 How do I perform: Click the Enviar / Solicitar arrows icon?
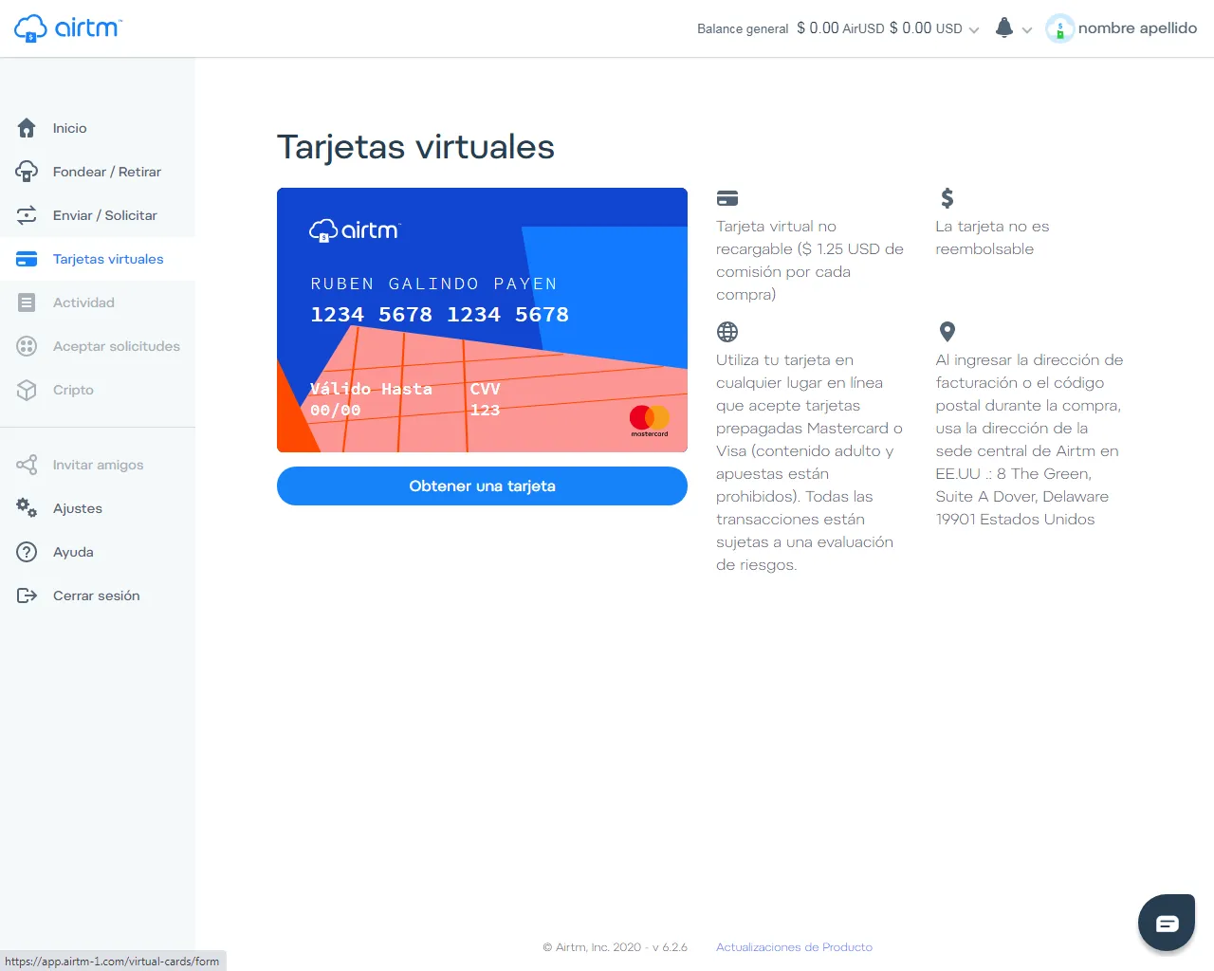[x=27, y=215]
